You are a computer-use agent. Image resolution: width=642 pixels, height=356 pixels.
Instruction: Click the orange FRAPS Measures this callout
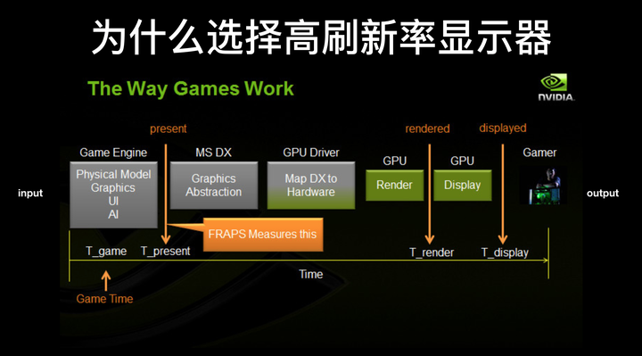pos(263,235)
